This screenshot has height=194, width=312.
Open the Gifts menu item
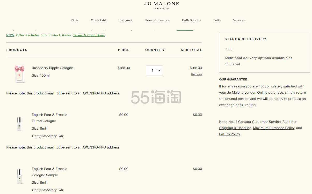click(x=217, y=20)
